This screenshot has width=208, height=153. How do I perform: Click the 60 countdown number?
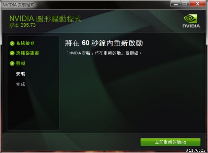click(85, 43)
